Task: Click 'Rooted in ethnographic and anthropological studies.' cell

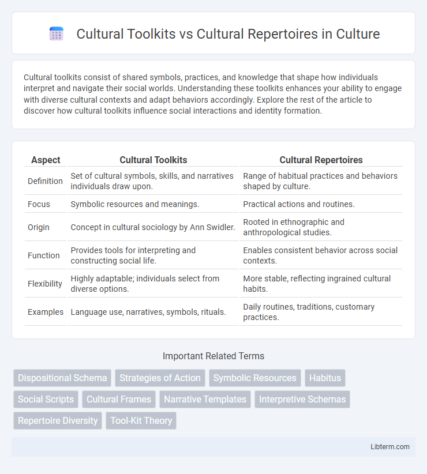Action: (321, 227)
